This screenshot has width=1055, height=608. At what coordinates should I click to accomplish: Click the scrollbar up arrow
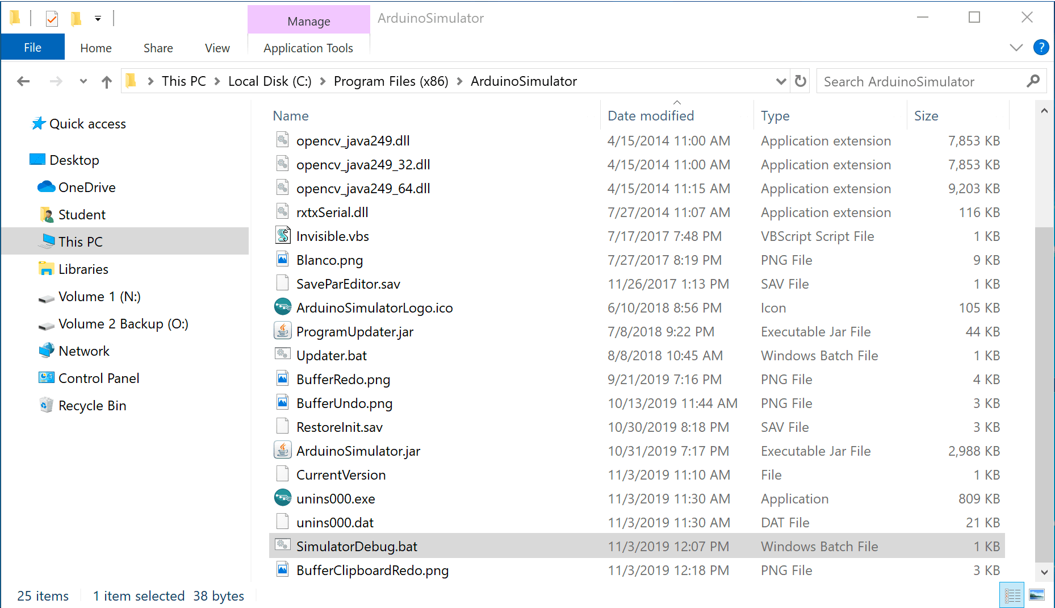[1044, 111]
